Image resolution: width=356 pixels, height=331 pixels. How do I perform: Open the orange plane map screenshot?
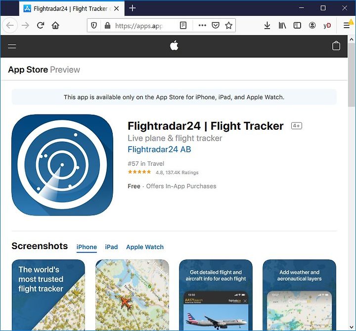click(x=132, y=295)
